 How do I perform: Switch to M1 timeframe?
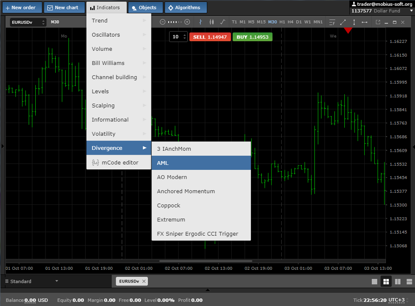[242, 22]
